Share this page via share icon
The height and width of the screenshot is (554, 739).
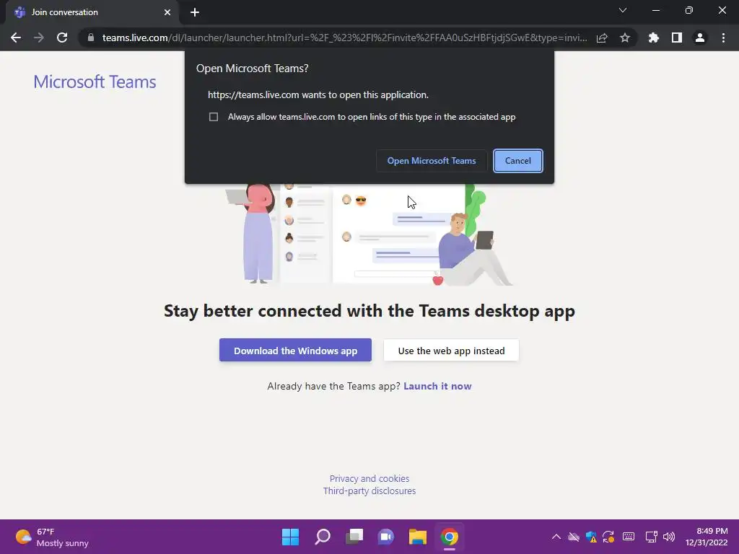[x=602, y=38]
